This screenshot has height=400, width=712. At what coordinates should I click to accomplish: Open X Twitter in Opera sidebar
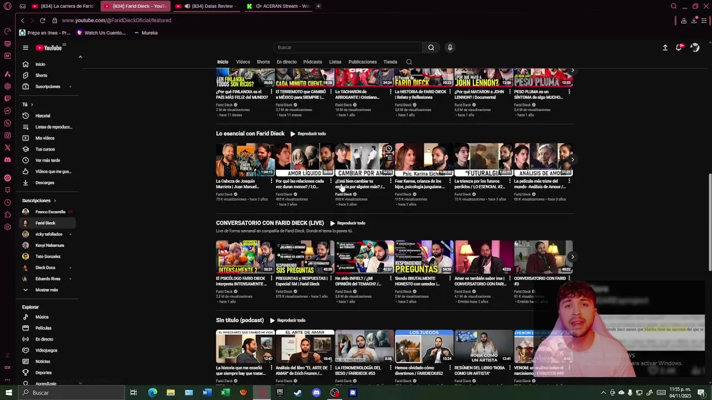7,147
